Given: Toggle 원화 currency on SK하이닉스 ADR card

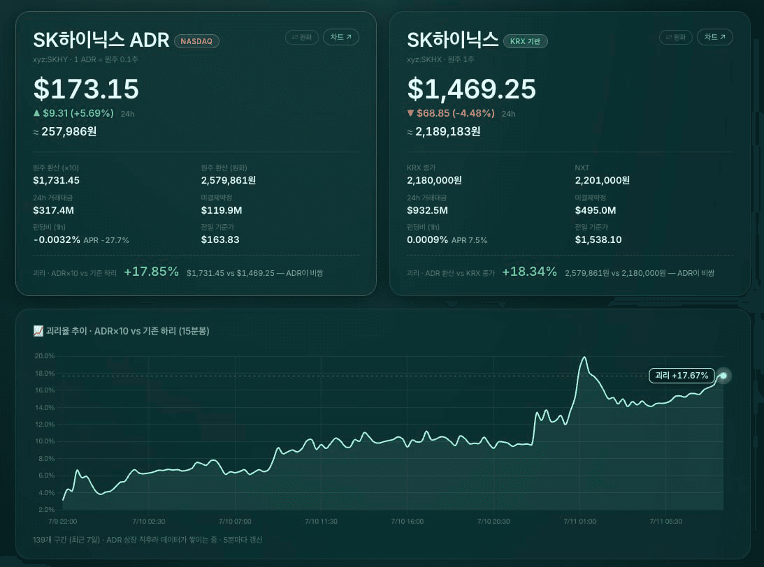Looking at the screenshot, I should pos(301,38).
